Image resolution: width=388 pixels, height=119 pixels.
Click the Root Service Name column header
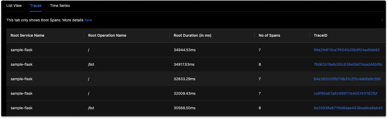[x=27, y=35]
